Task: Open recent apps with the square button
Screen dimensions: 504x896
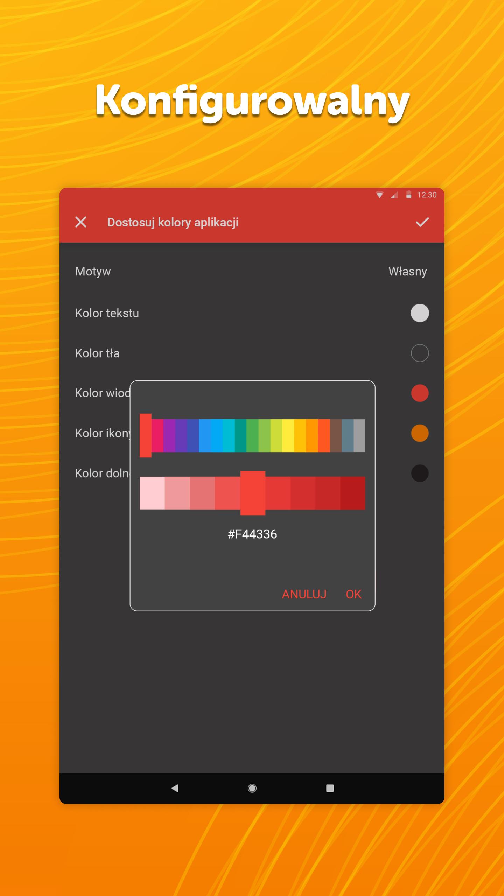Action: [x=330, y=788]
